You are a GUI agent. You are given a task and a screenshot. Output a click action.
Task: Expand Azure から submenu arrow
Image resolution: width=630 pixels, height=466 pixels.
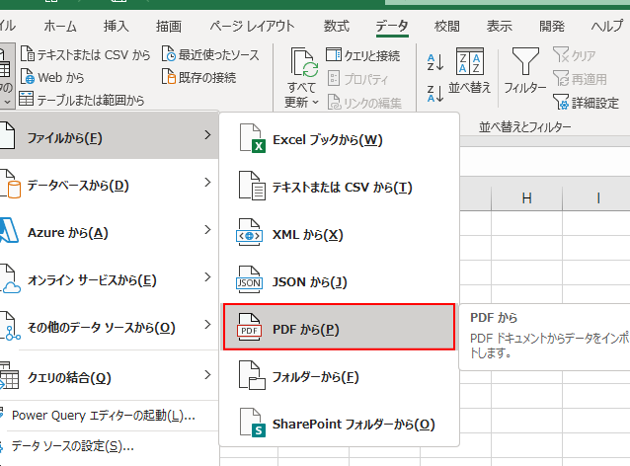pos(207,230)
